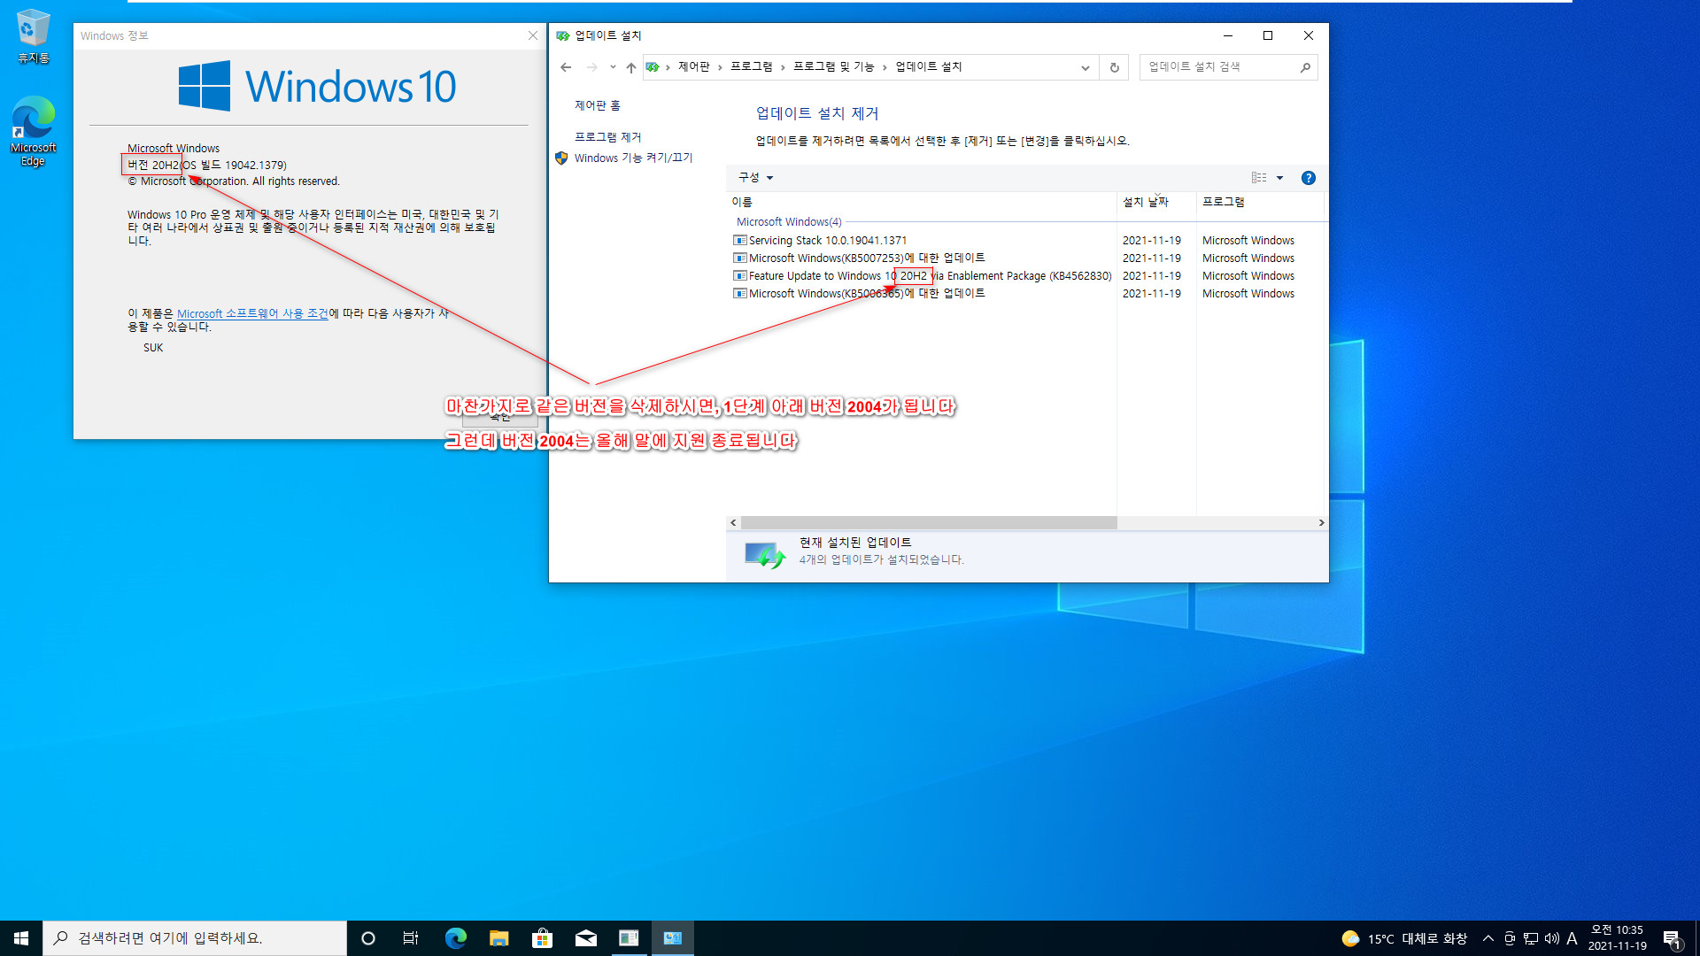Open File Explorer from the taskbar
The image size is (1700, 956).
(498, 938)
